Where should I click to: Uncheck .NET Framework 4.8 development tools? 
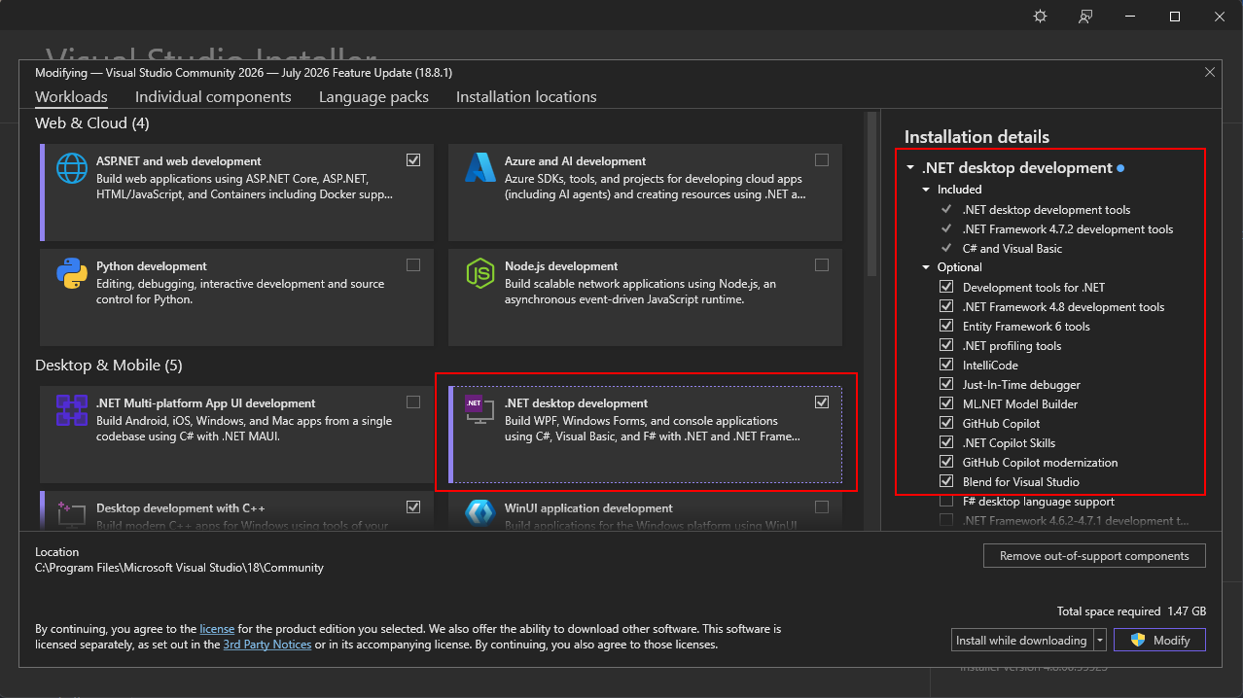[x=946, y=306]
